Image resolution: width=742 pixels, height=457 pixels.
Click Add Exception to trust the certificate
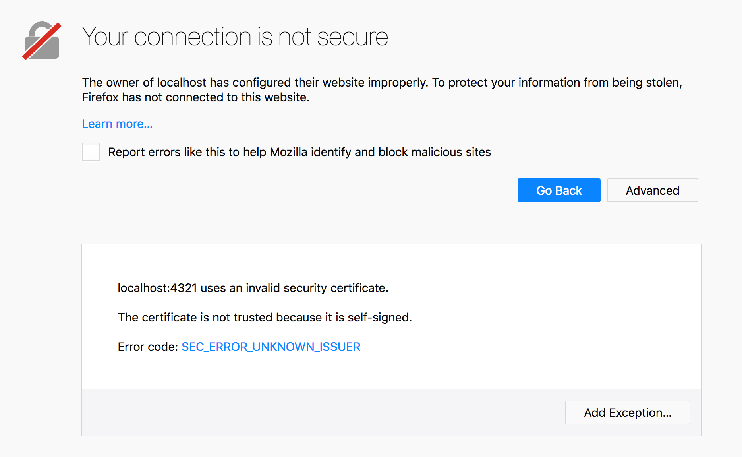(x=627, y=412)
